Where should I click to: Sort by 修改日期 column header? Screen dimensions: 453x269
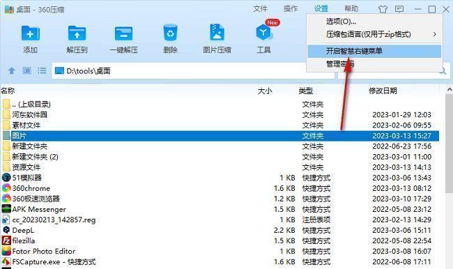point(383,91)
